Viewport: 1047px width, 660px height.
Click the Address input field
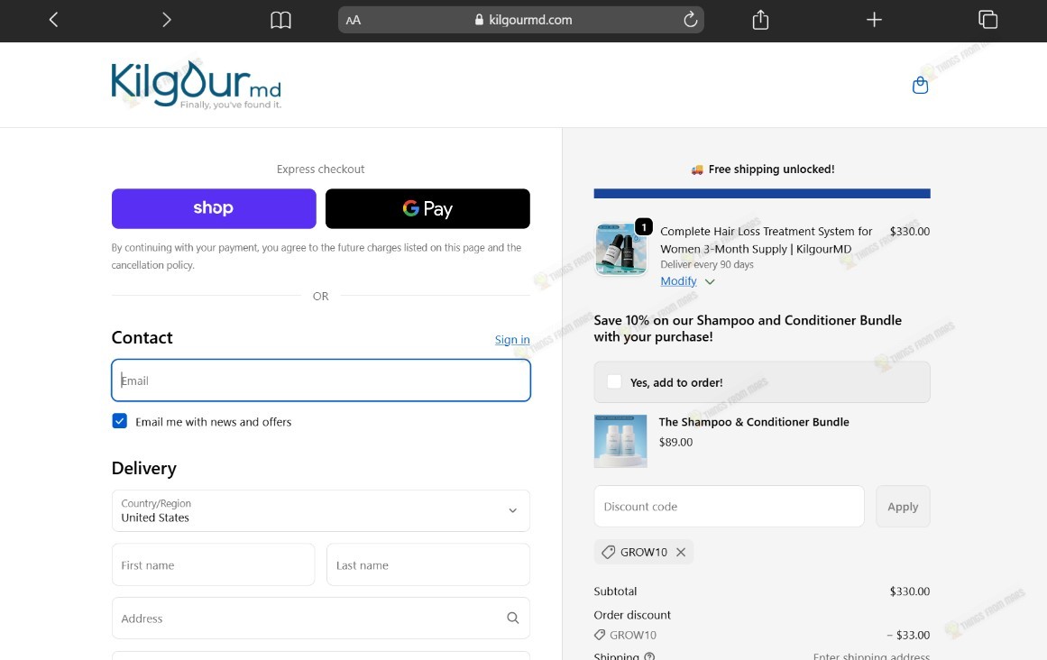pos(321,618)
